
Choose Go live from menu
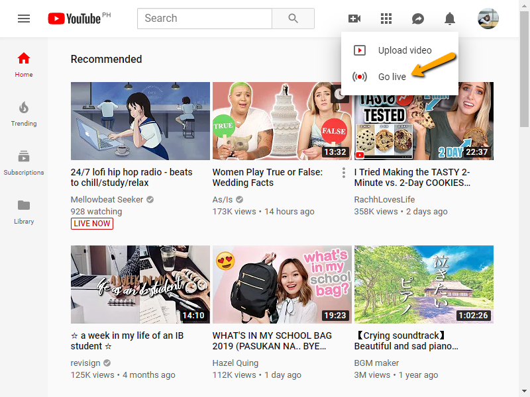point(392,77)
